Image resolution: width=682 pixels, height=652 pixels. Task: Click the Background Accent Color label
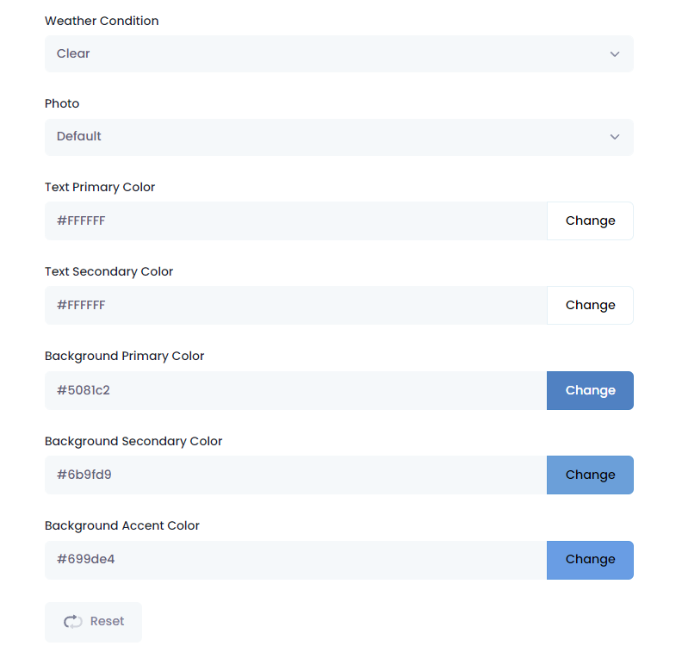[x=121, y=525]
